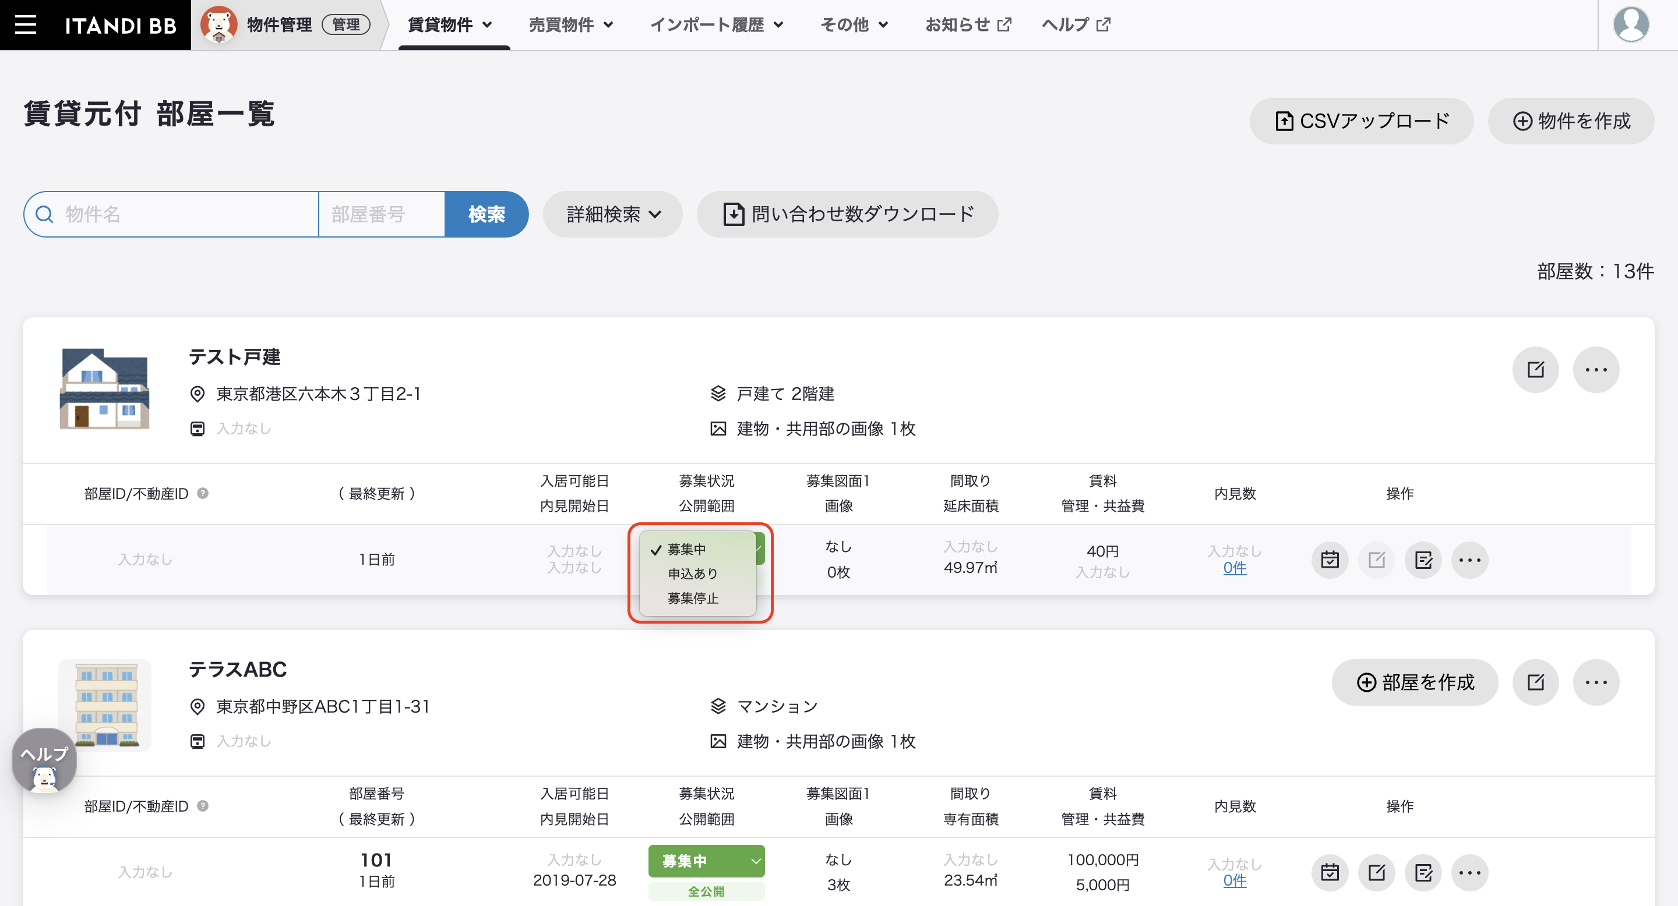The image size is (1678, 906).
Task: Click the 物件を作成 button
Action: tap(1571, 121)
